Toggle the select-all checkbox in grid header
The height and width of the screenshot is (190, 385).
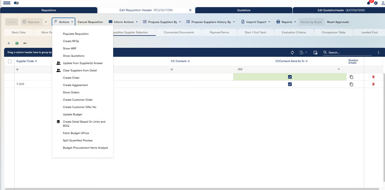click(10, 61)
